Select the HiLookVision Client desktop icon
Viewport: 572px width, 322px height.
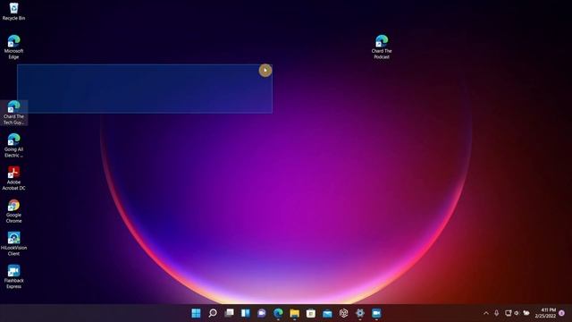pos(13,244)
